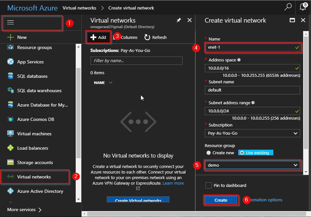Click the Create blade scroll down arrow
The image size is (311, 217).
point(306,172)
